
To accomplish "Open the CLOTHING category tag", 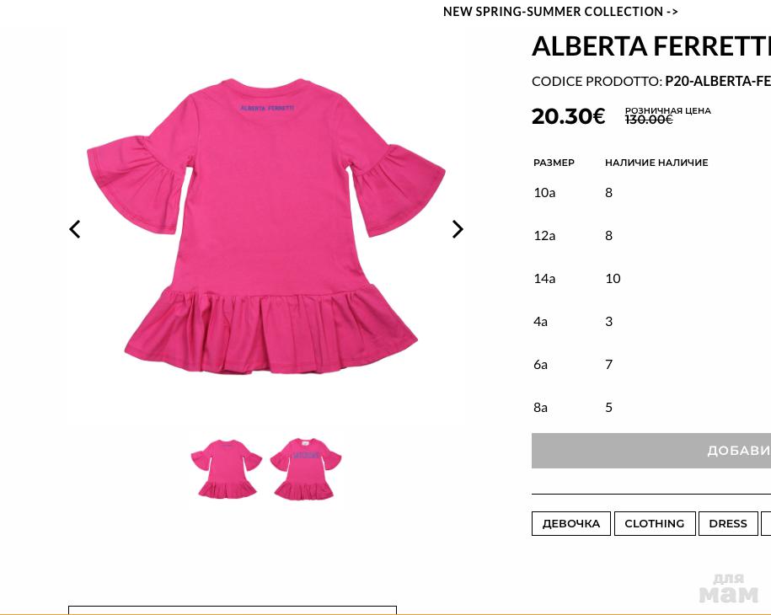I will 655,523.
